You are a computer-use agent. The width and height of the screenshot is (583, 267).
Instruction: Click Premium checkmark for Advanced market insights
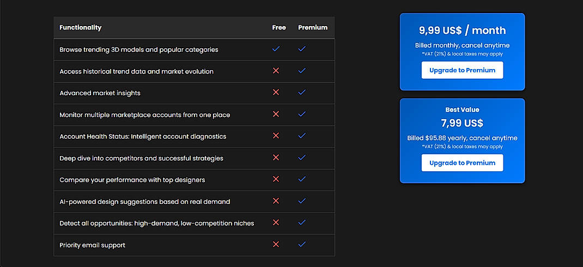pos(302,92)
